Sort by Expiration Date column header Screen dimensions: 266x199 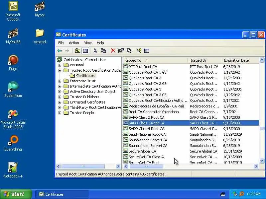[240, 60]
